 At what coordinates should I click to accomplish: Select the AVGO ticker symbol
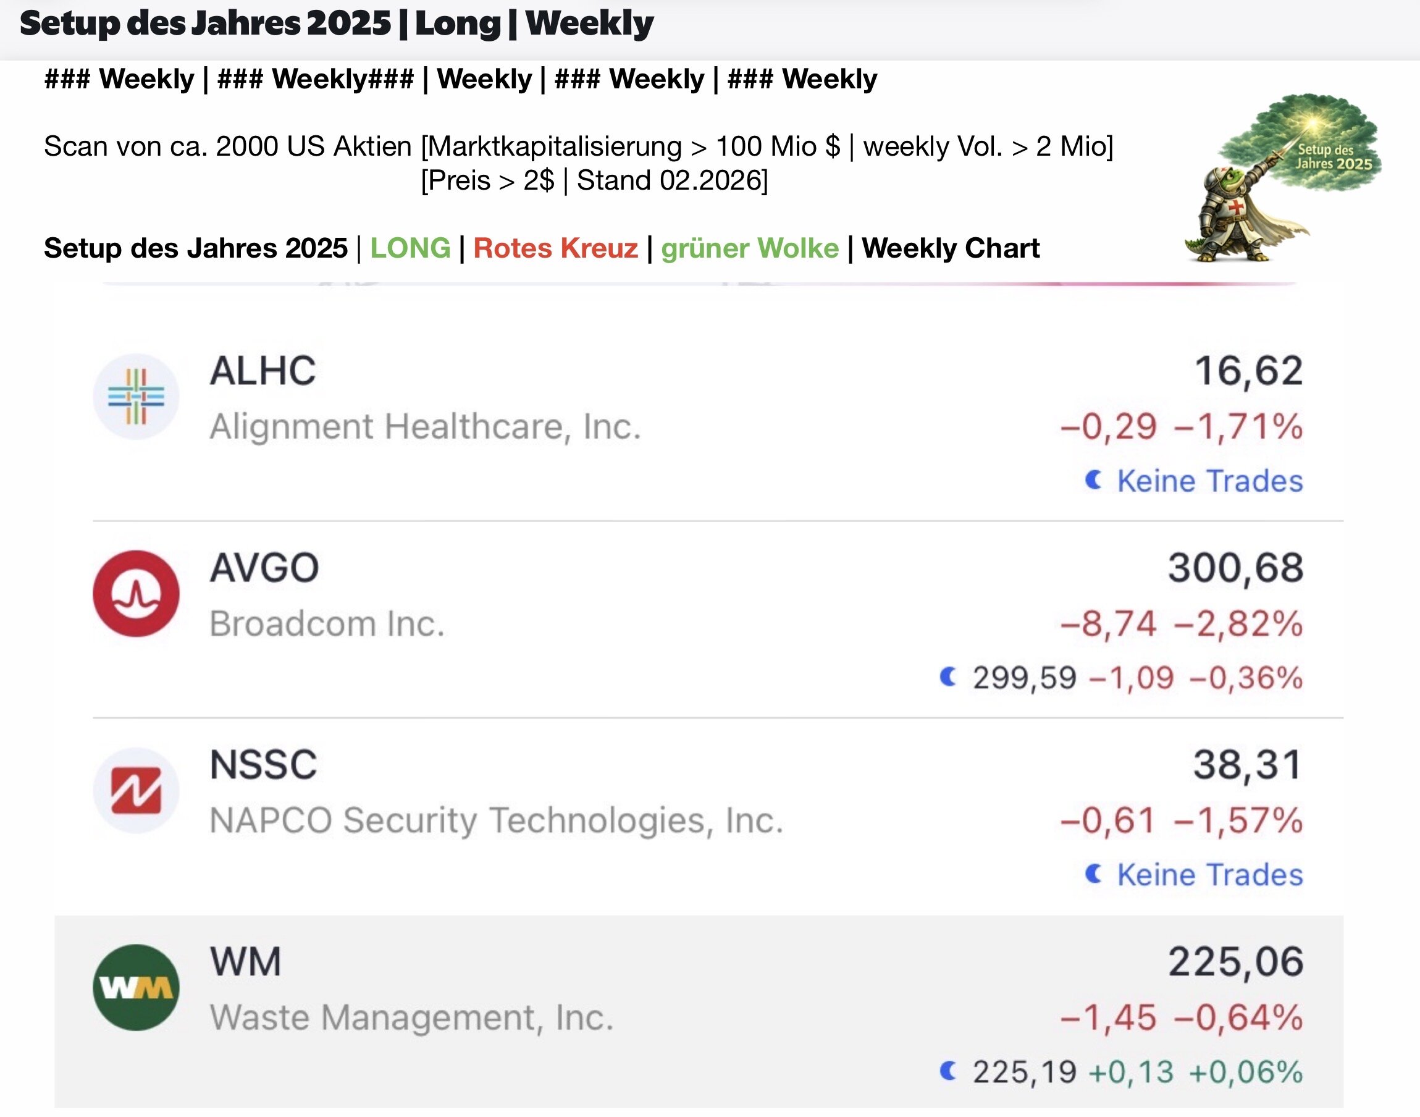tap(264, 568)
